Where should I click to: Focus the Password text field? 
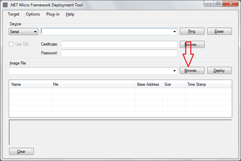pyautogui.click(x=119, y=53)
